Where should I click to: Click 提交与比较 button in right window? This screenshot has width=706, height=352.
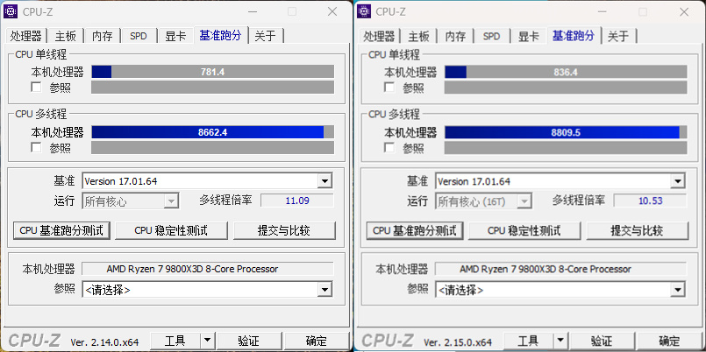[637, 230]
